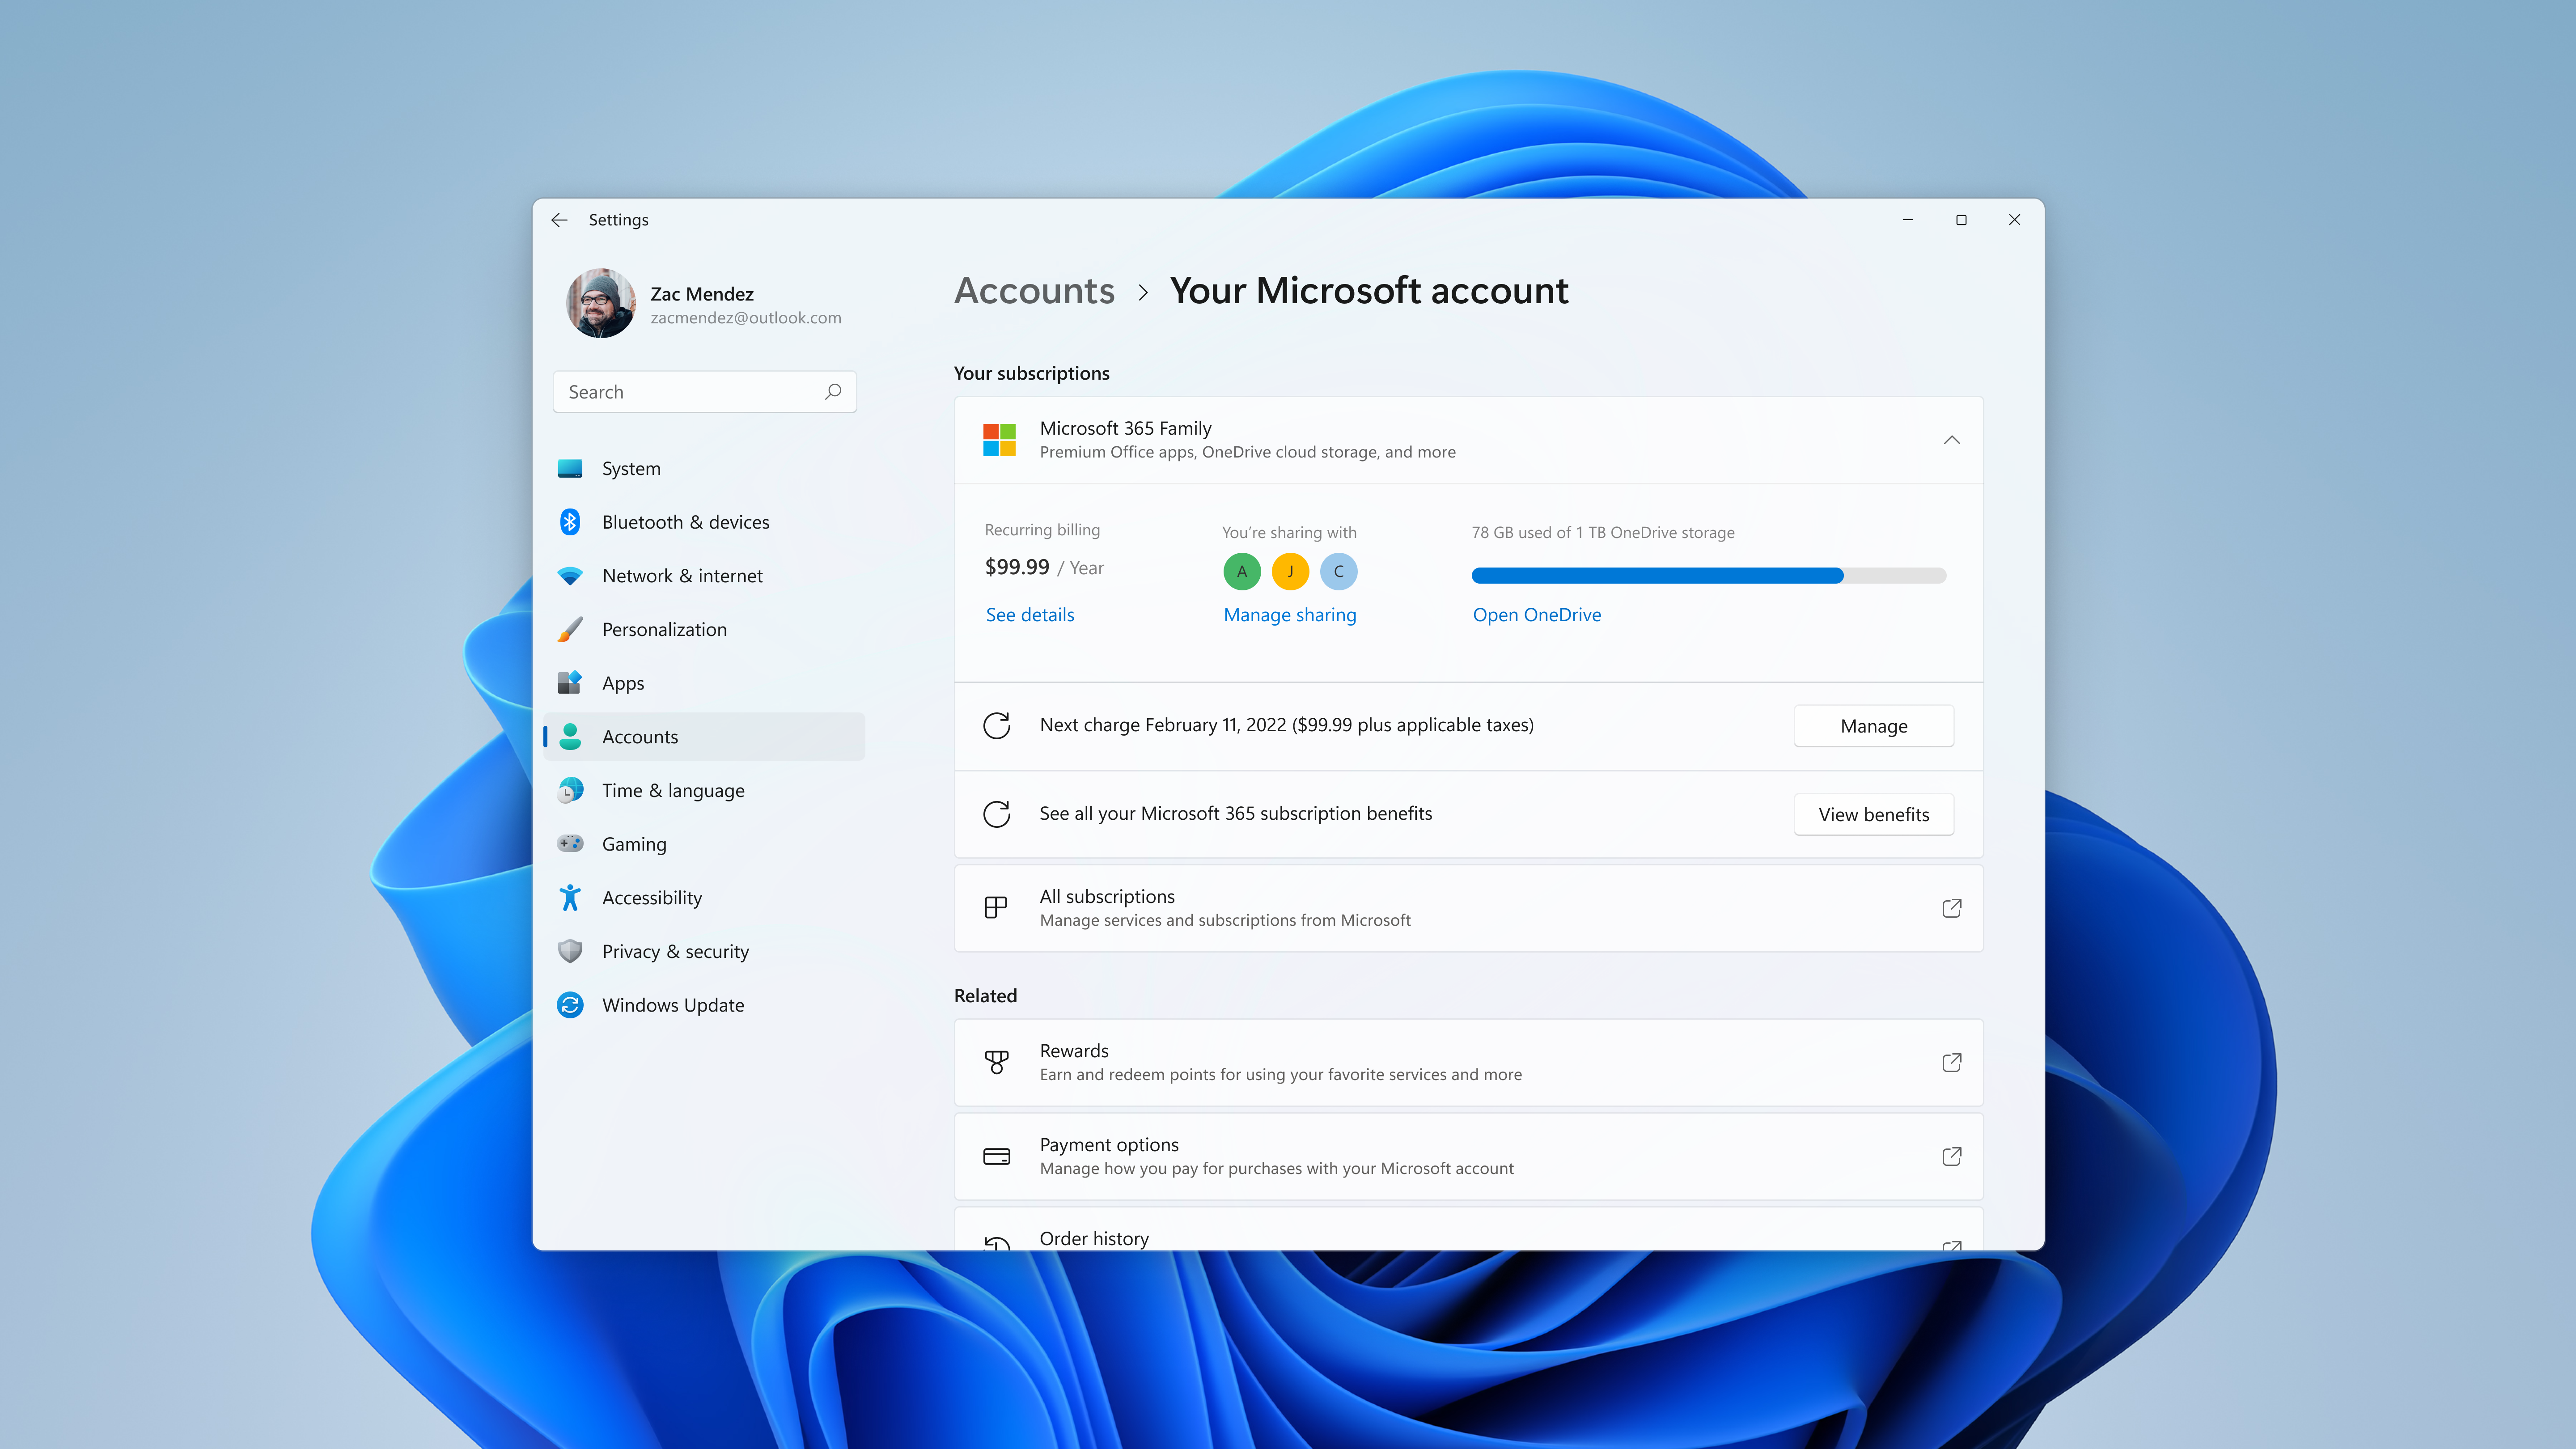Click the See details link
This screenshot has height=1449, width=2576.
click(x=1028, y=614)
